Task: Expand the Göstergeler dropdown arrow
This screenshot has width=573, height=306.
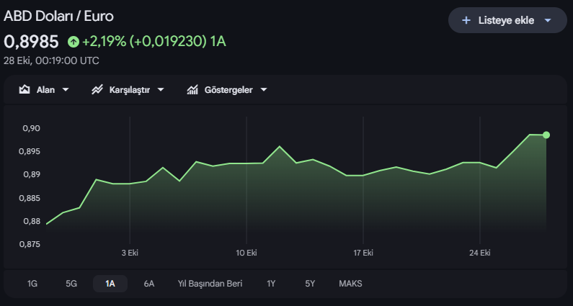Action: coord(264,89)
